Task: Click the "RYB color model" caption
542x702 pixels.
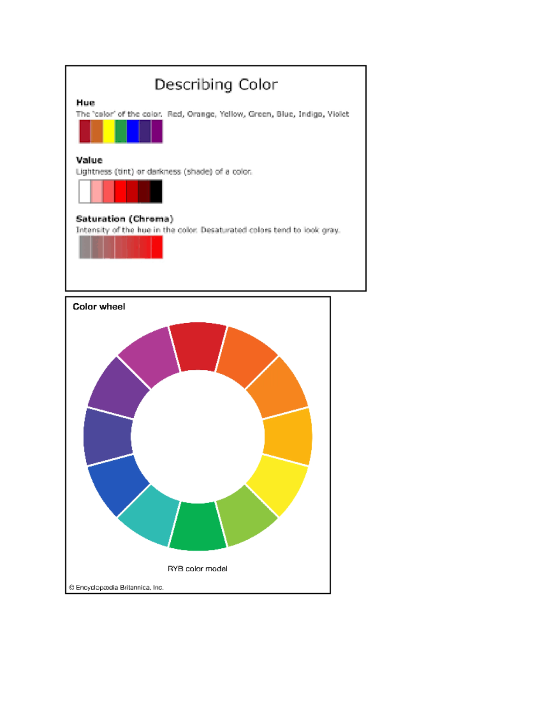Action: coord(197,569)
